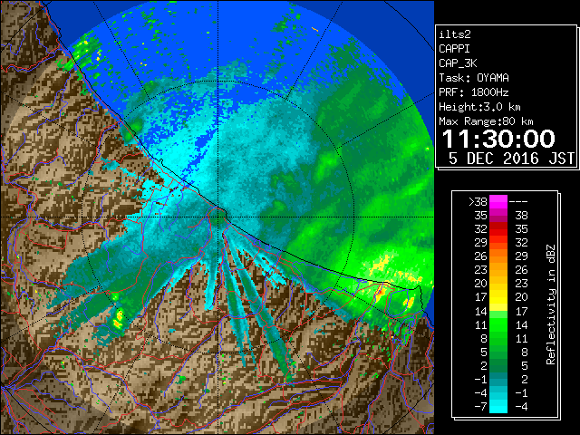
Task: Click the yellow 17 dBZ legend swatch
Action: [x=498, y=297]
